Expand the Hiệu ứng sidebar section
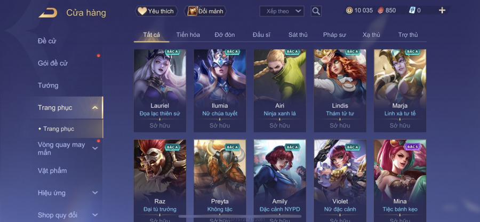 [95, 193]
